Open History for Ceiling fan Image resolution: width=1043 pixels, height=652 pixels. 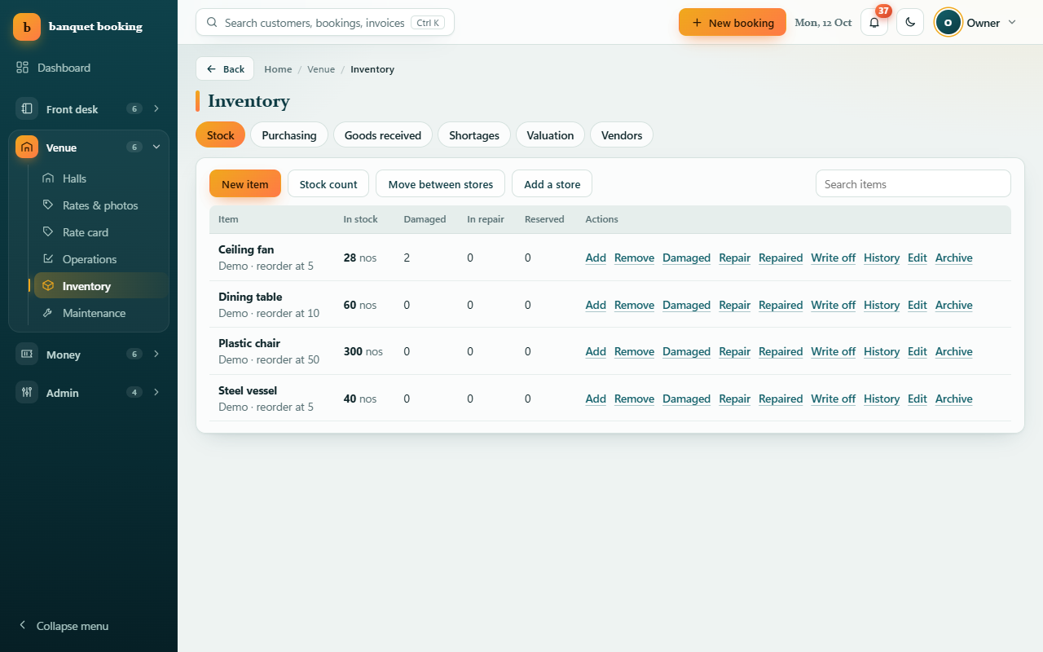[x=882, y=258]
